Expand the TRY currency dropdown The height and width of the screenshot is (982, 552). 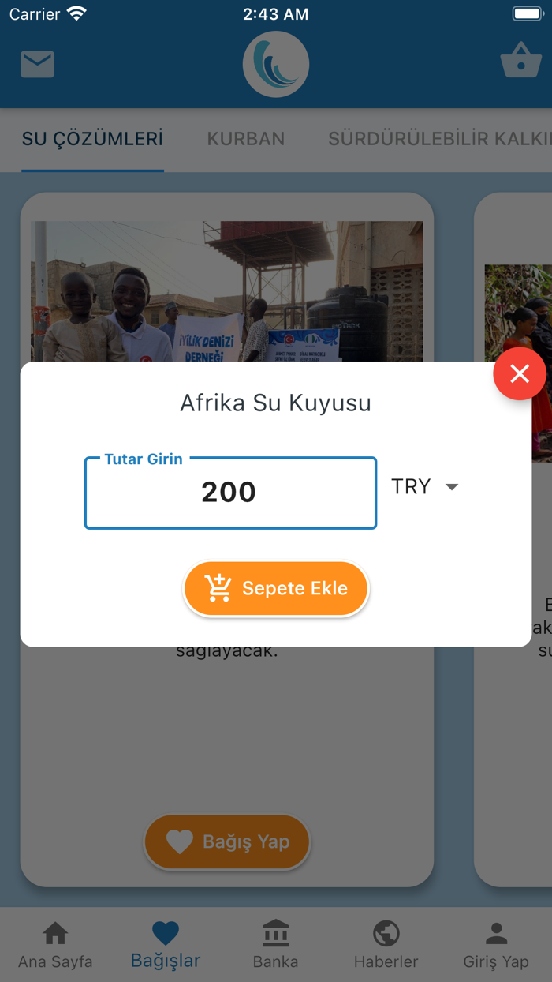[x=426, y=487]
